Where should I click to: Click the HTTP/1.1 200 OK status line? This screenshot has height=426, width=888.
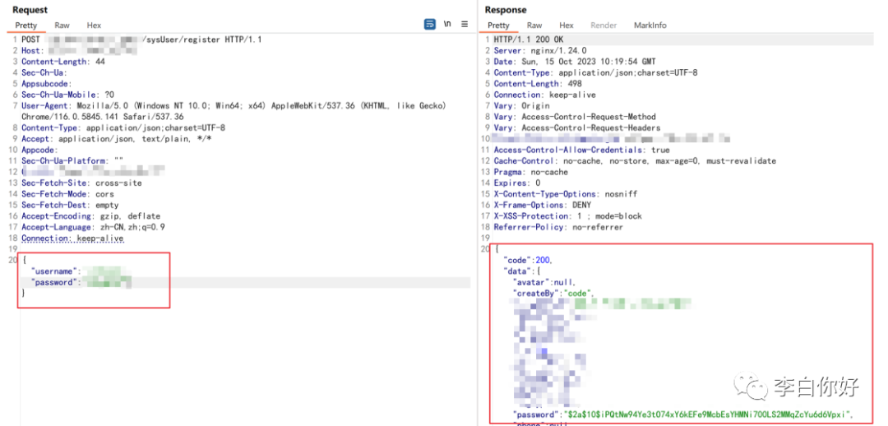(529, 39)
